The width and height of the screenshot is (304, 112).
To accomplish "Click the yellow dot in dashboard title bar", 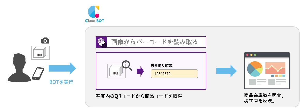I will 251,55.
